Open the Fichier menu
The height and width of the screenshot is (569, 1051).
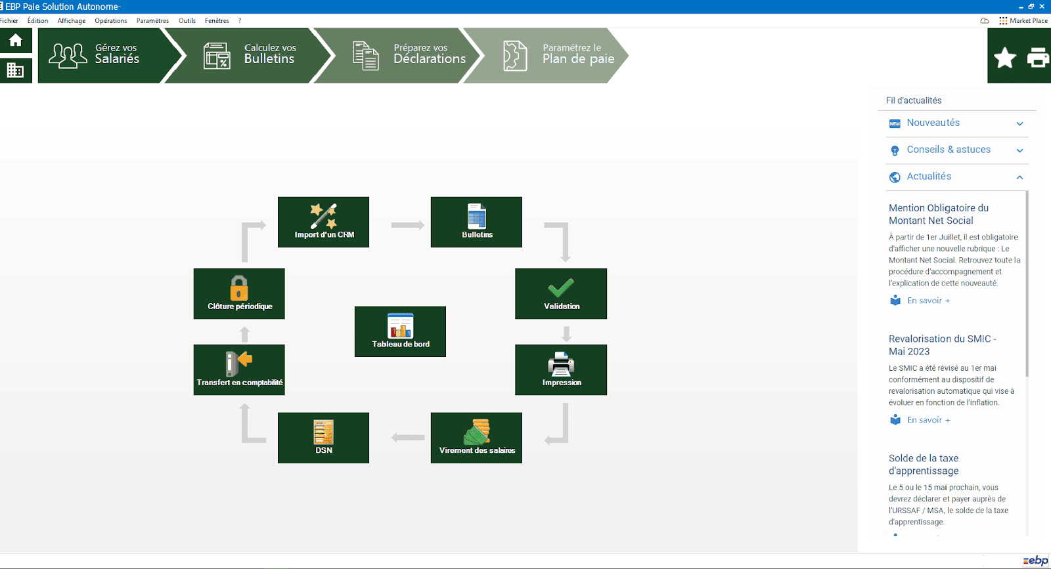pos(9,21)
